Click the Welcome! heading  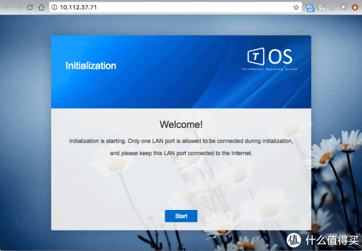181,124
